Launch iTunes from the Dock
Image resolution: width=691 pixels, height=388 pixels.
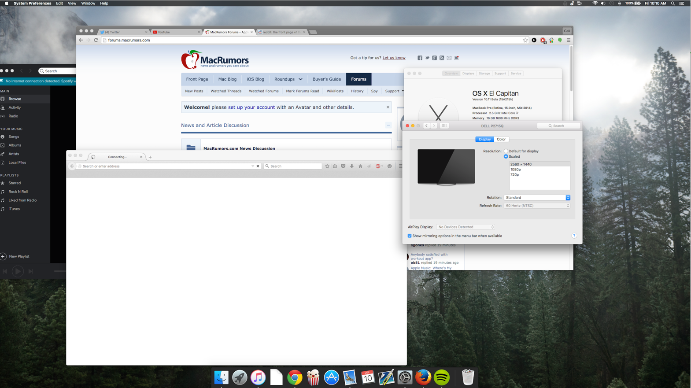[x=258, y=377]
